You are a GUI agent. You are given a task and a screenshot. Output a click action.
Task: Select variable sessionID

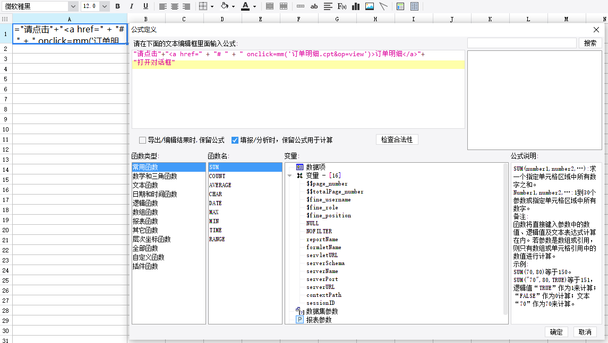(x=321, y=303)
